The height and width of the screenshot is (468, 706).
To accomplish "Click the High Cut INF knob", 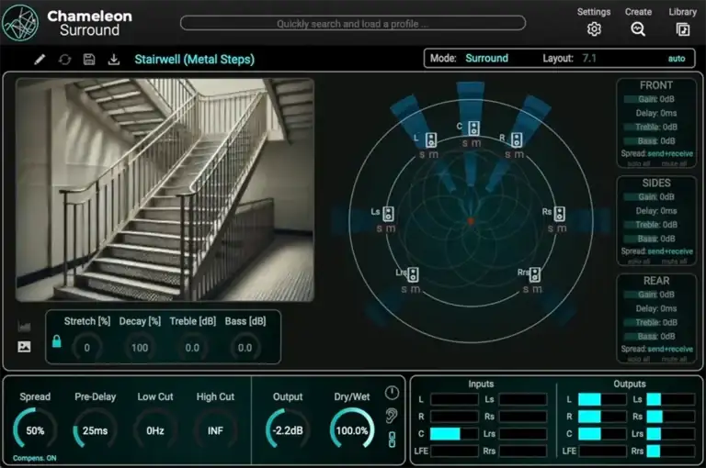I will coord(215,430).
